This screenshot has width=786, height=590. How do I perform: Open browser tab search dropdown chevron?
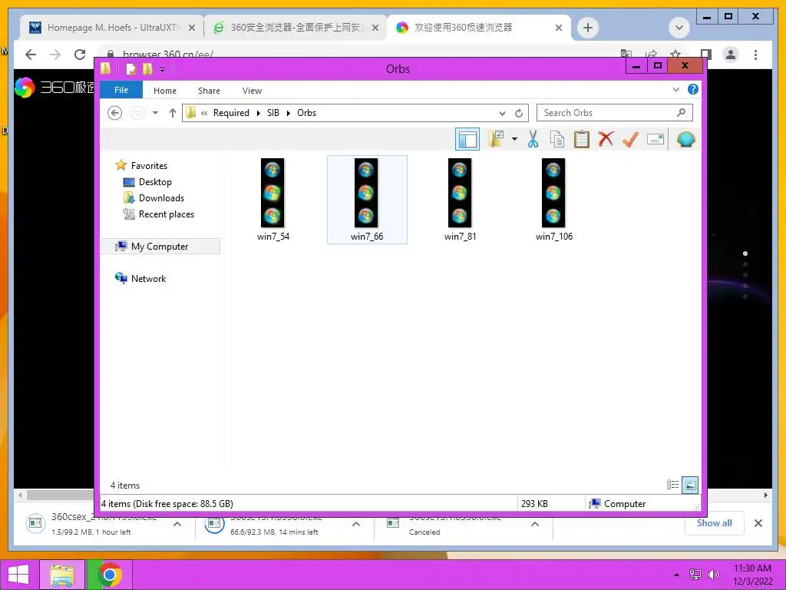pyautogui.click(x=679, y=28)
